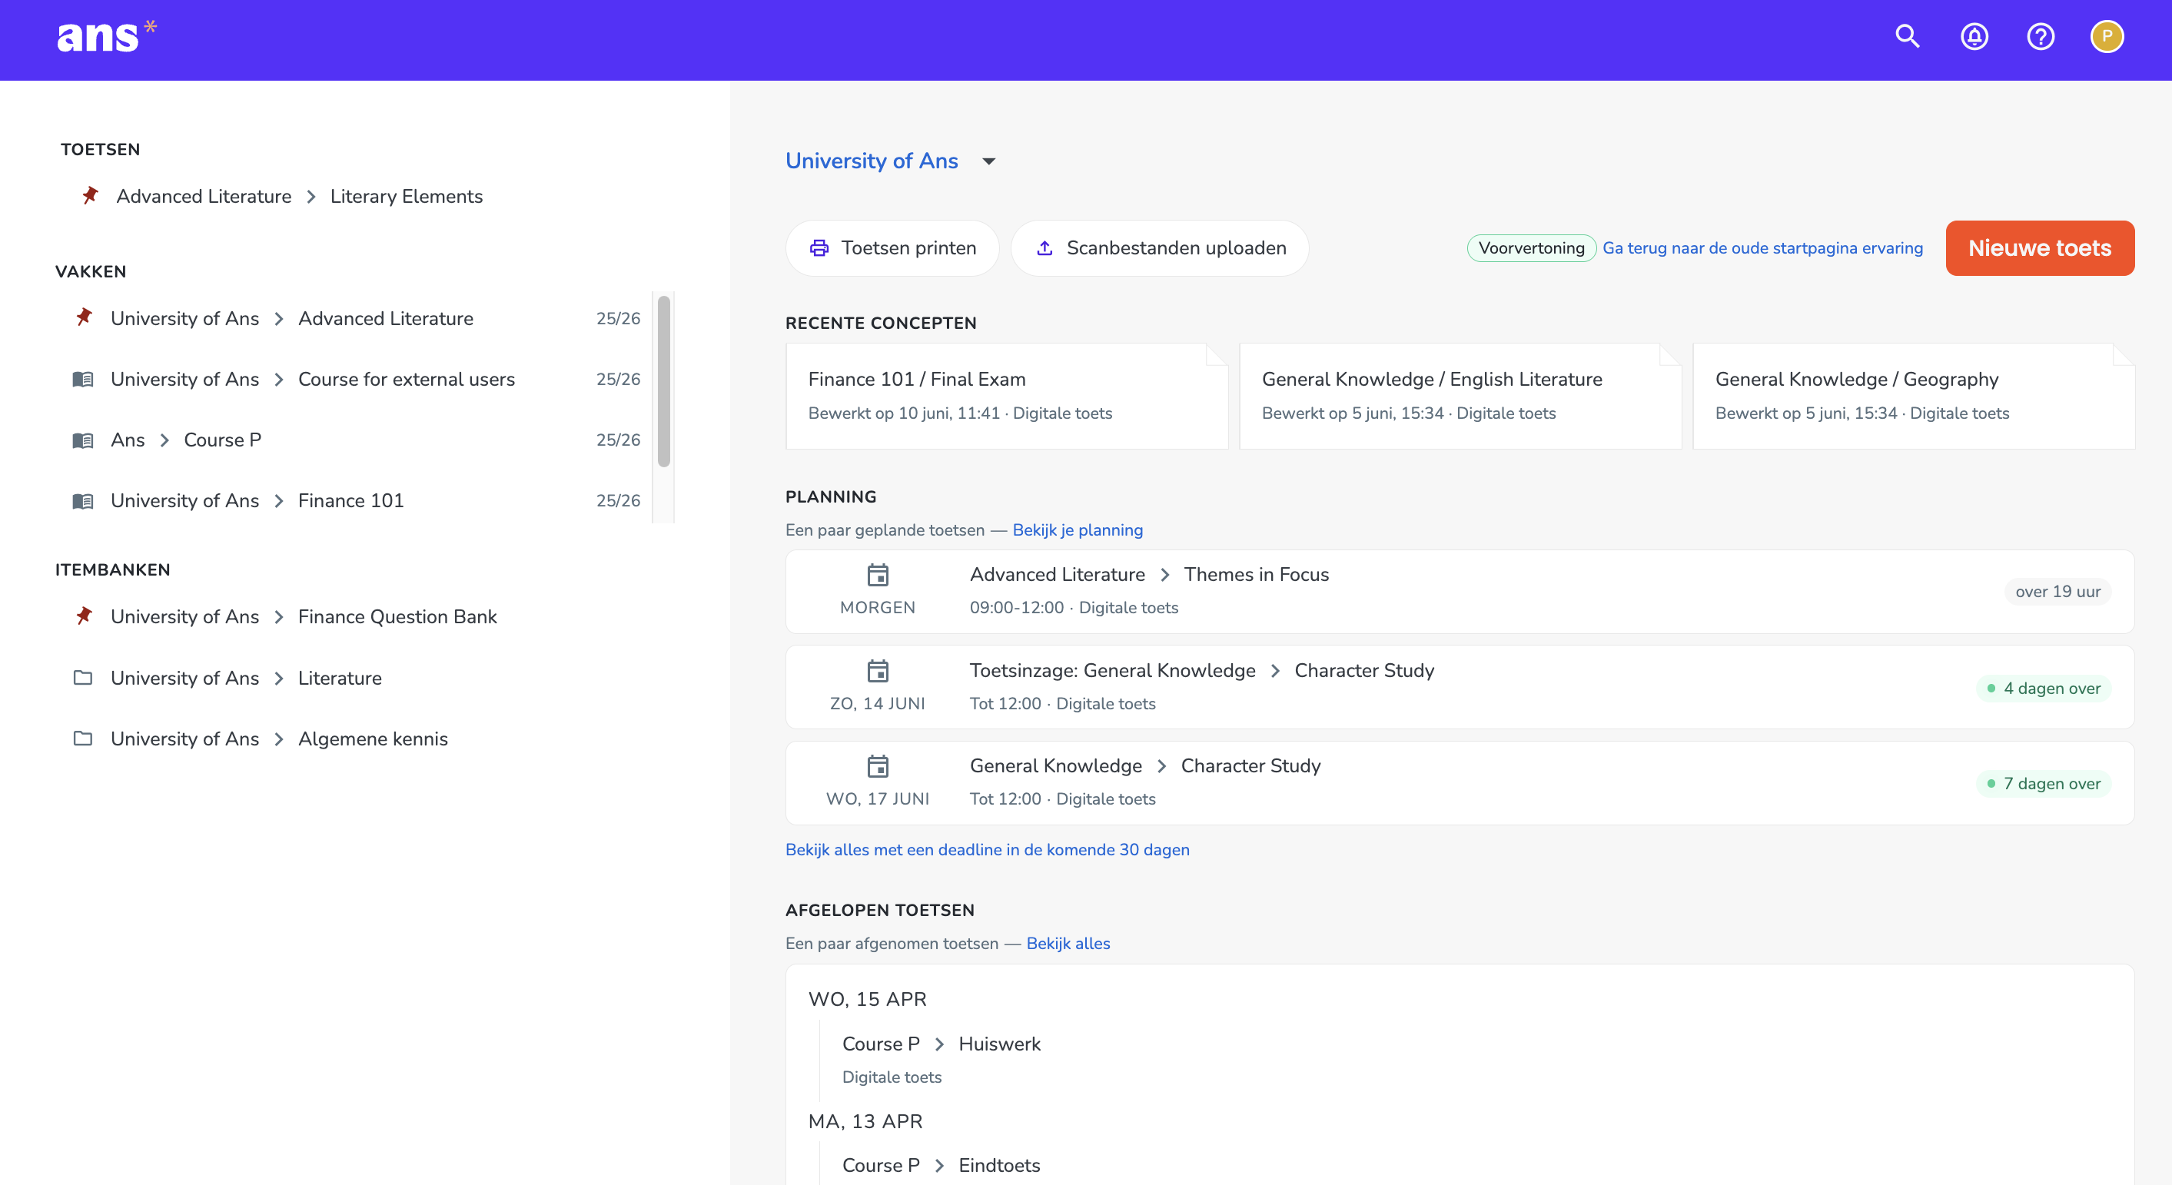
Task: Click the MA, 13 APR date heading
Action: [x=865, y=1121]
